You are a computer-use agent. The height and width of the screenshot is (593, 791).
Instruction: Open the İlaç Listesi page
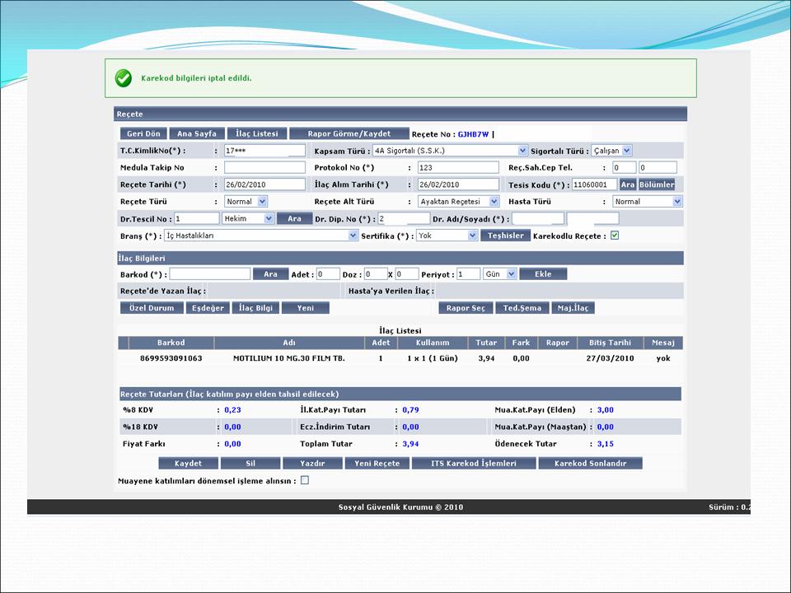tap(256, 133)
